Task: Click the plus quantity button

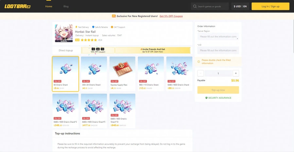Action: pos(236,73)
